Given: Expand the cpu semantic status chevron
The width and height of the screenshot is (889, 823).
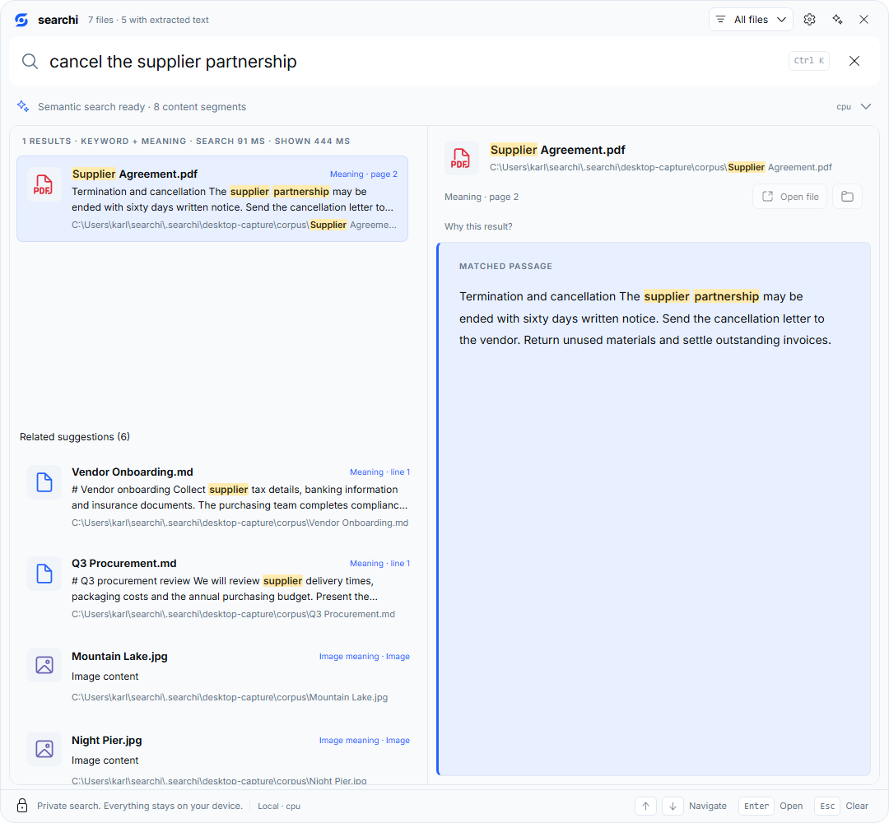Looking at the screenshot, I should (866, 106).
